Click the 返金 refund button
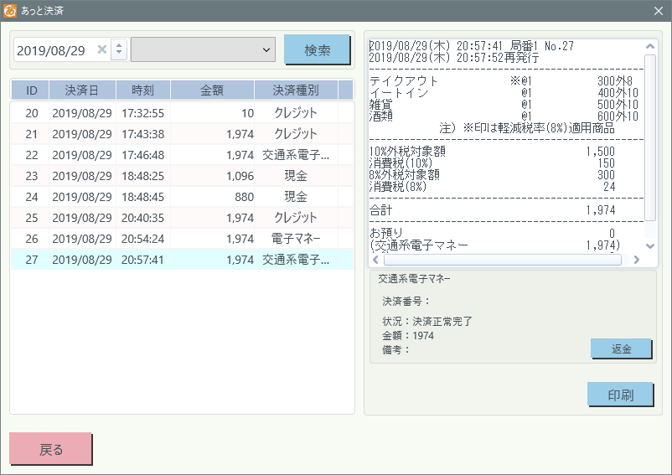Screen dimensions: 672x475 (x=621, y=349)
